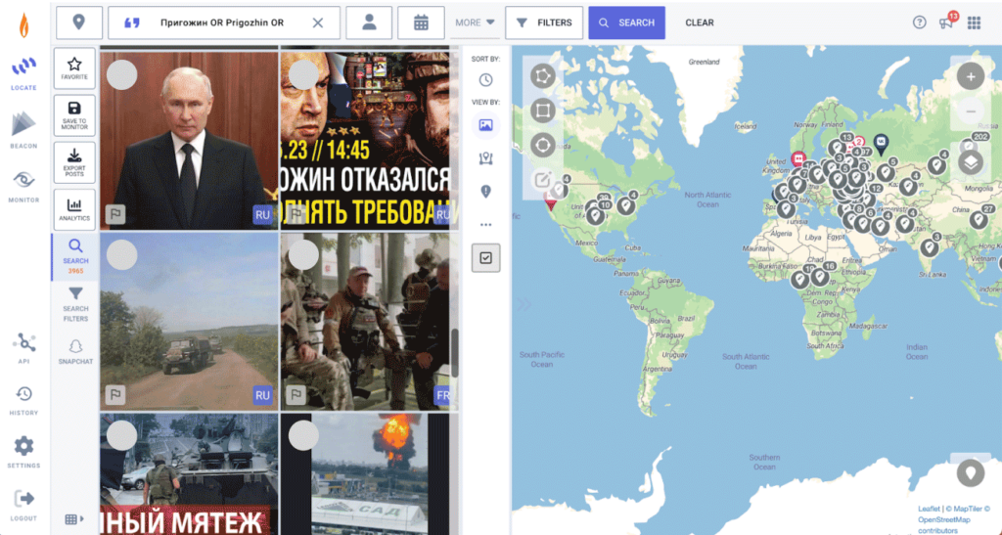Toggle the select-all checkbox in view panel
The width and height of the screenshot is (1002, 535).
485,257
